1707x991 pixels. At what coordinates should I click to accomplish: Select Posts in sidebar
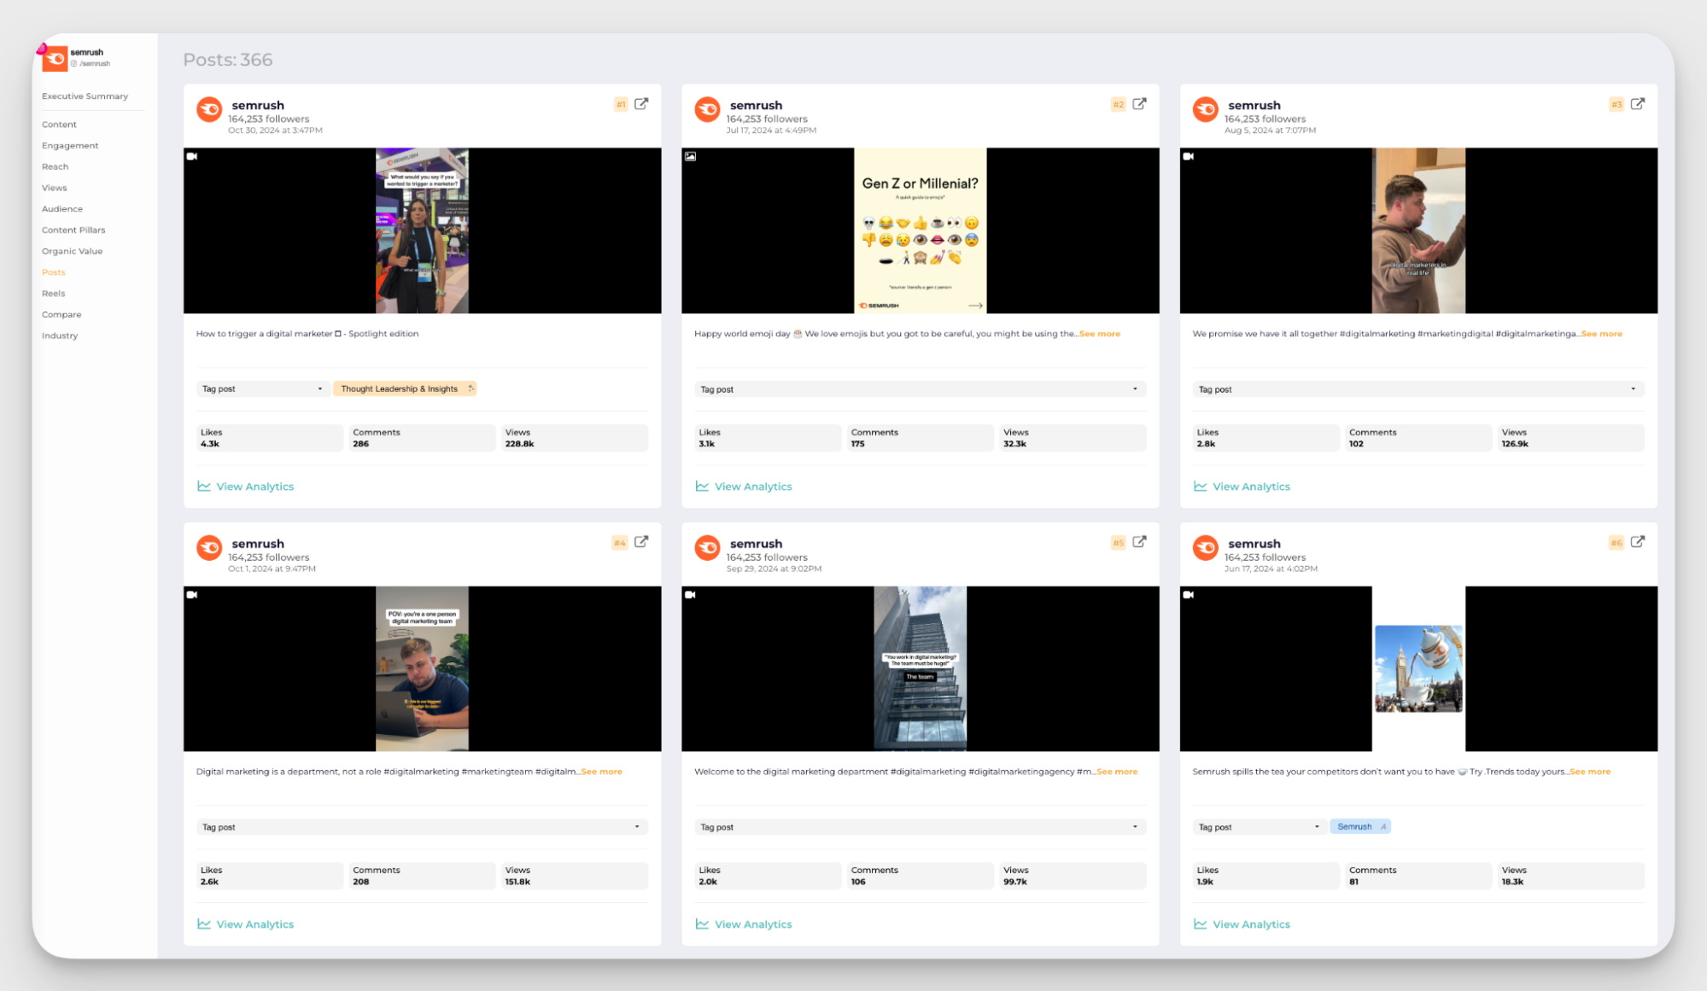click(53, 272)
